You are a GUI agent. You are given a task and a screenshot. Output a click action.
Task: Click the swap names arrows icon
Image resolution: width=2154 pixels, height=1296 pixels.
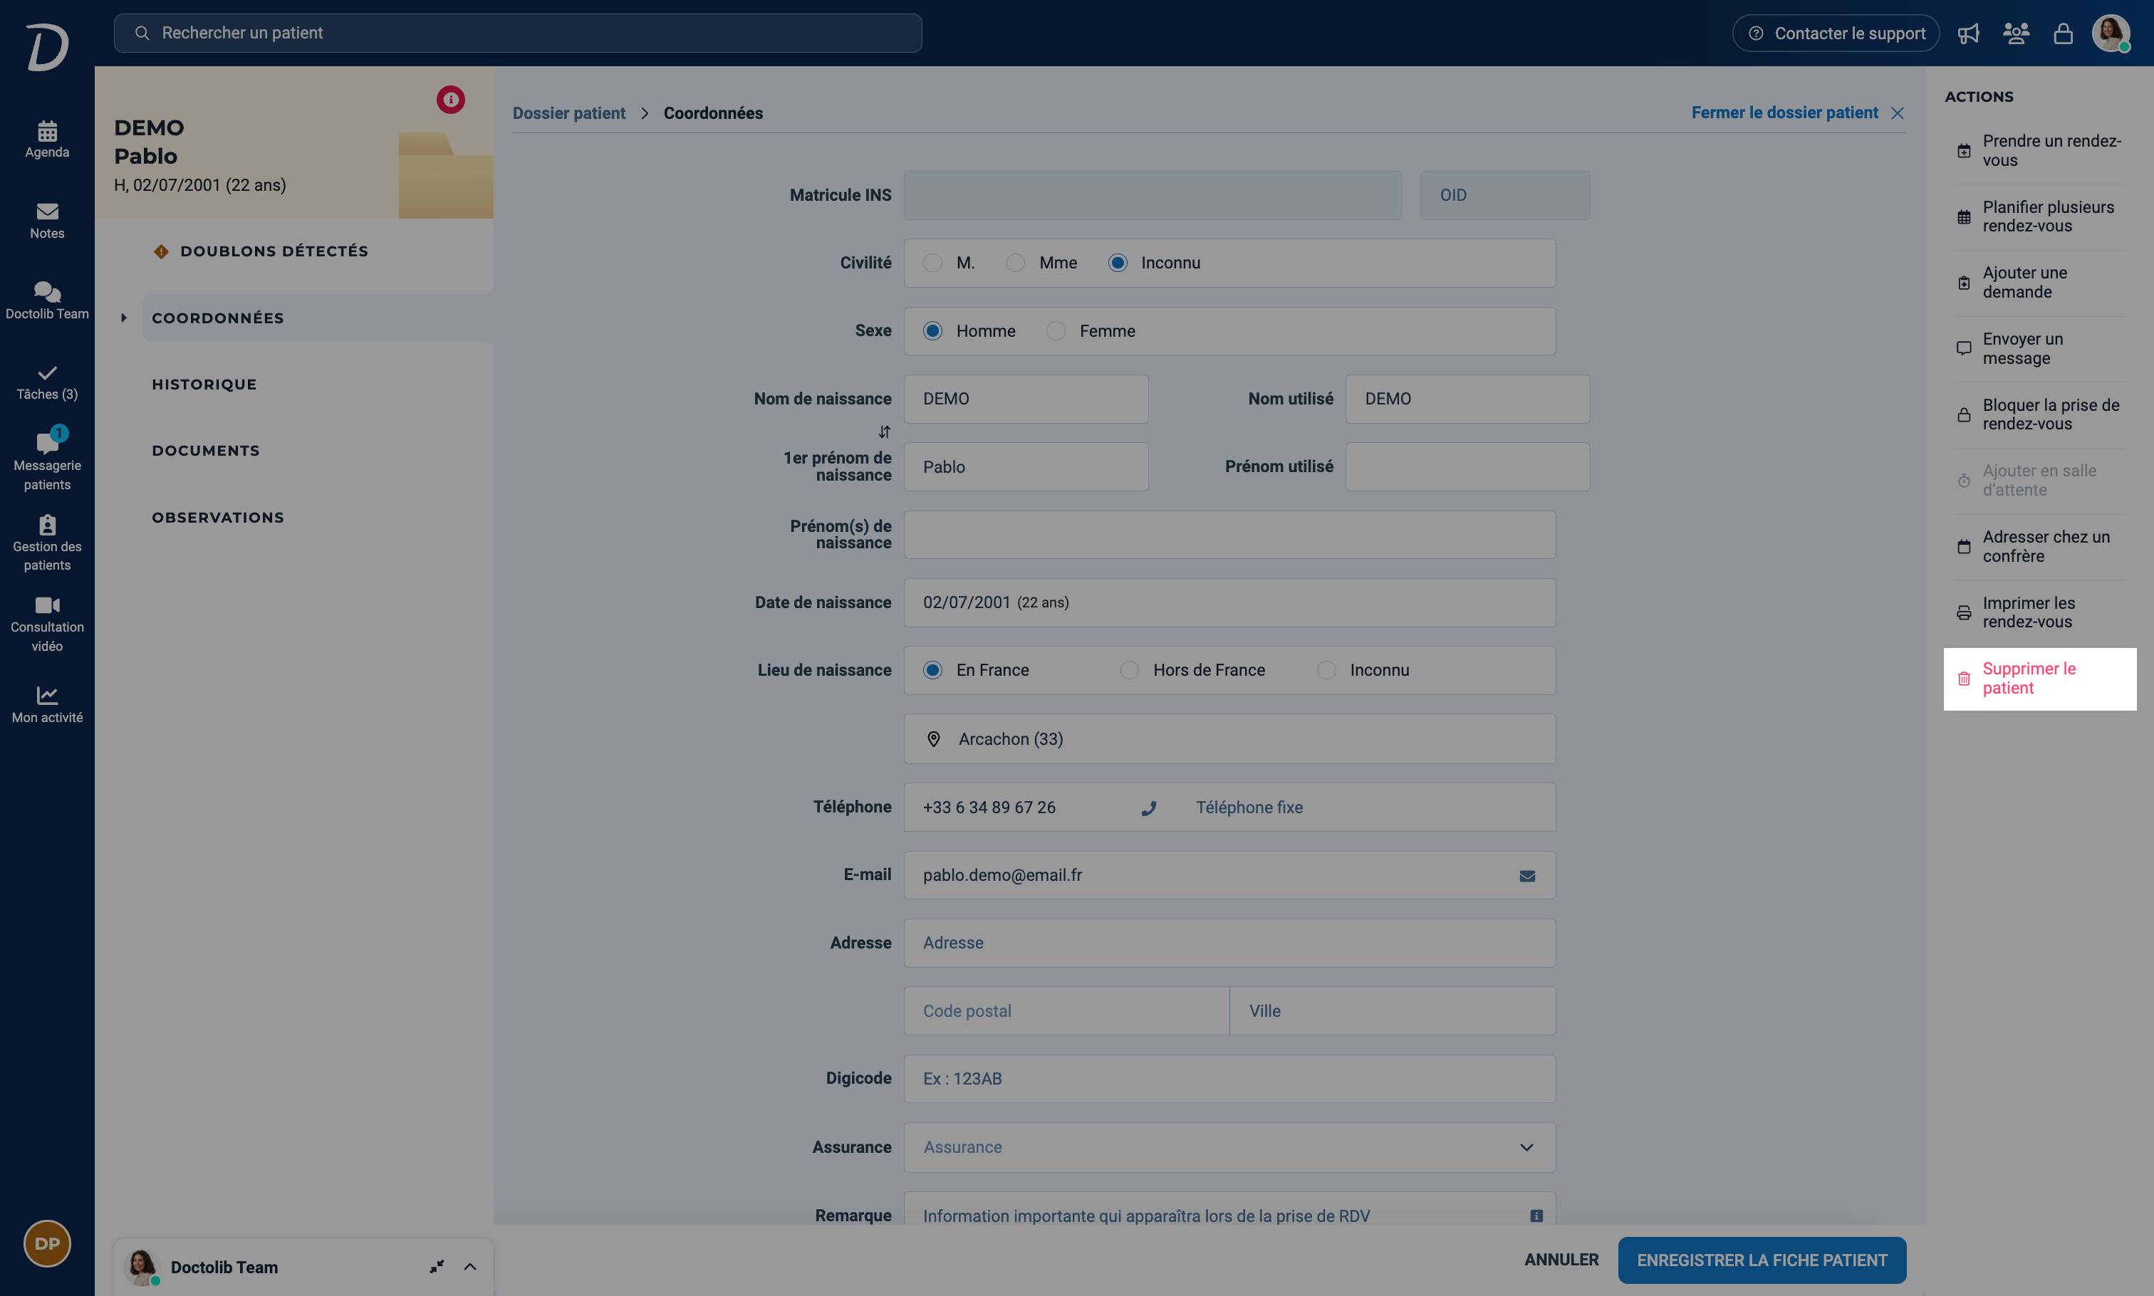pos(884,432)
